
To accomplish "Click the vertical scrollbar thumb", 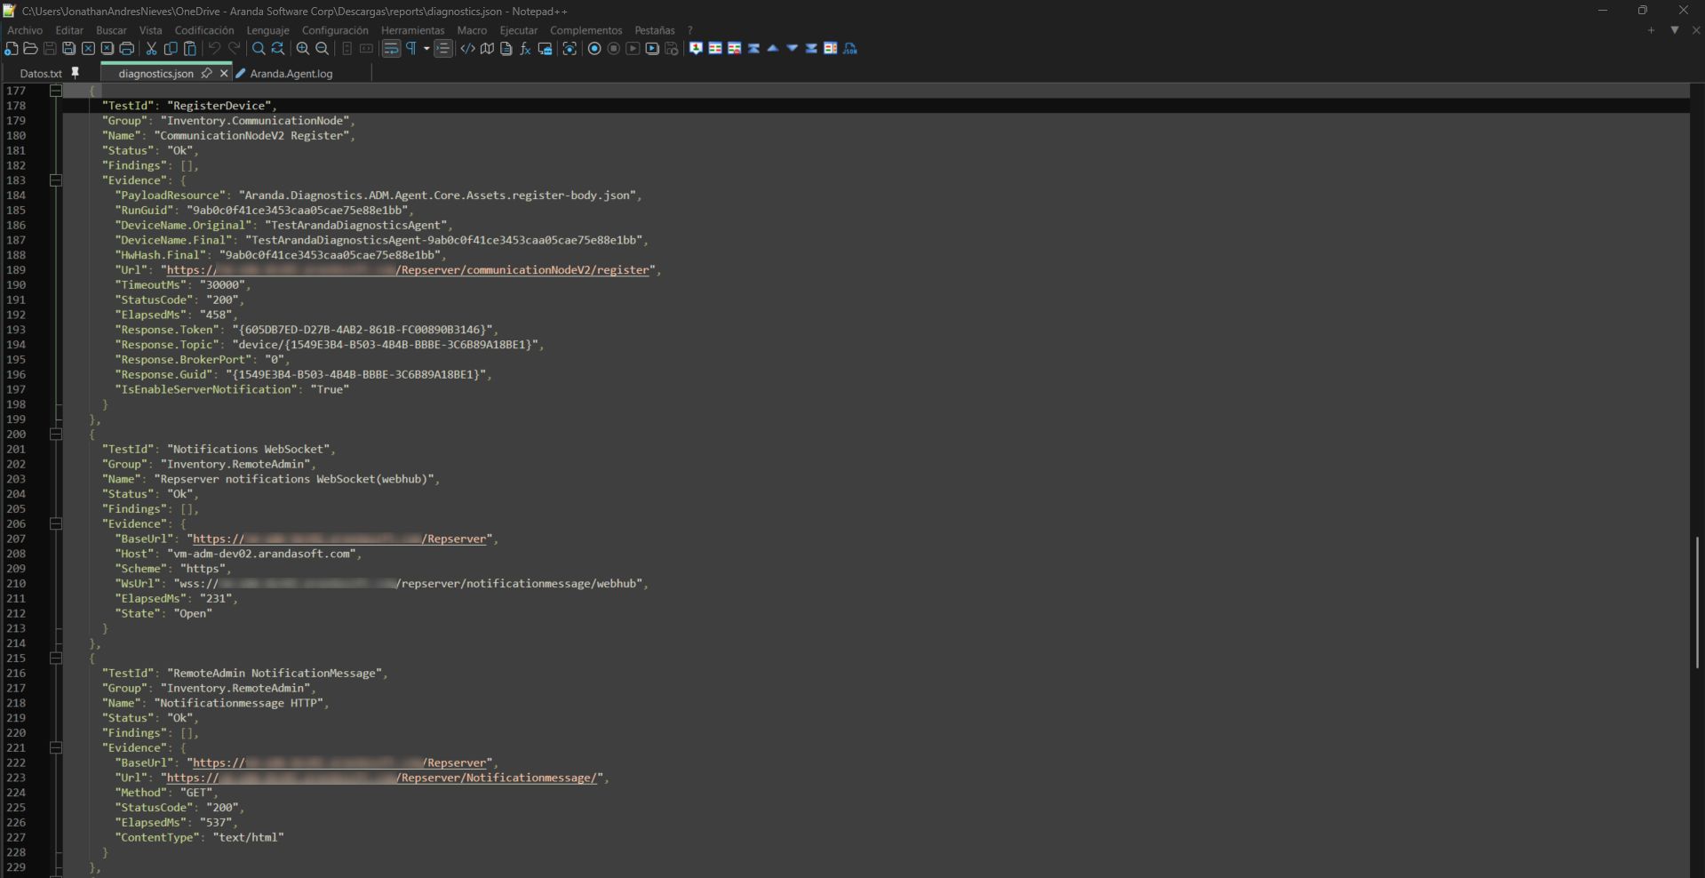I will [x=1696, y=602].
